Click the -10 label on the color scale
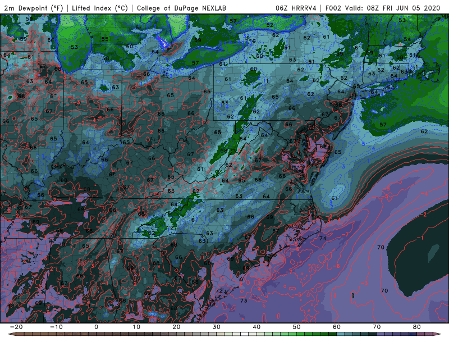The image size is (449, 337). click(56, 327)
